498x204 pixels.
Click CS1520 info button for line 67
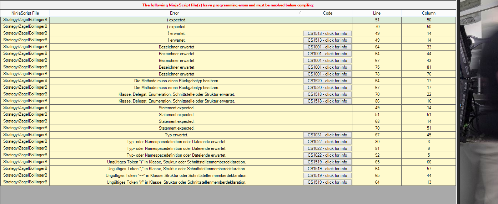[x=327, y=88]
